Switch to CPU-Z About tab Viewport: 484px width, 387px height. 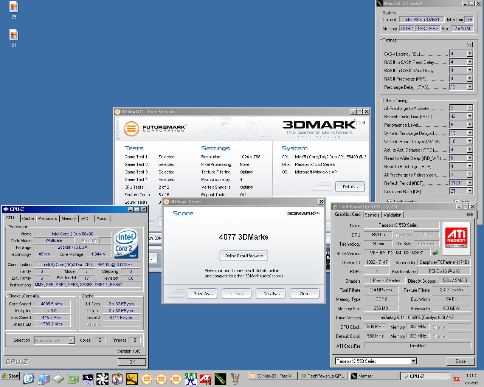(102, 218)
